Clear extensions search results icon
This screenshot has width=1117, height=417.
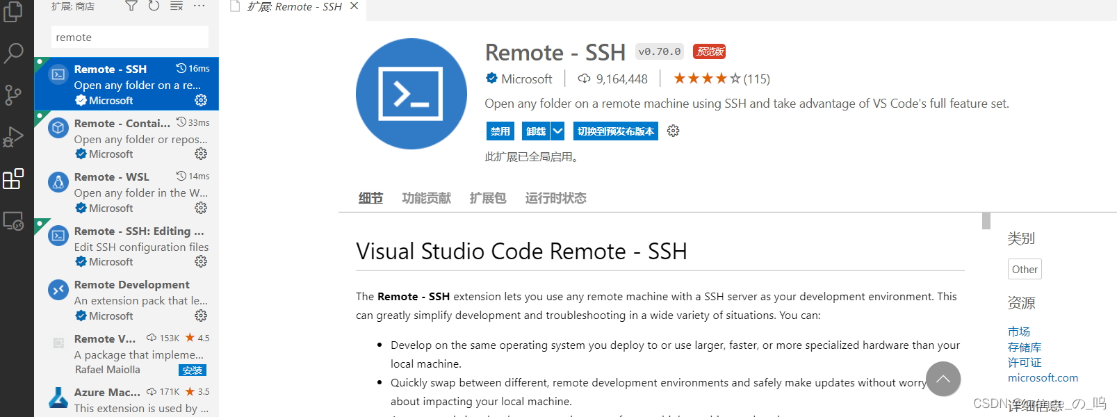177,6
